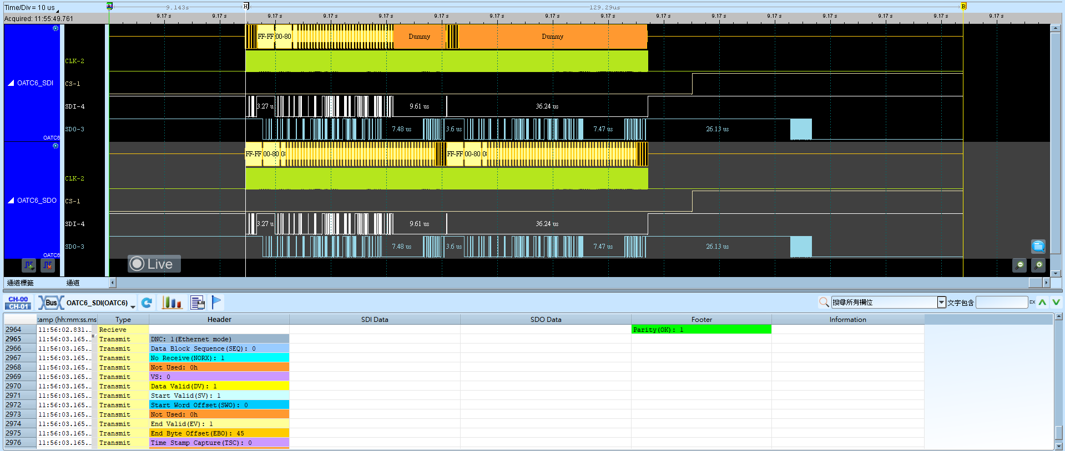
Task: Jump to the previous search match (up arrow)
Action: (x=1042, y=302)
